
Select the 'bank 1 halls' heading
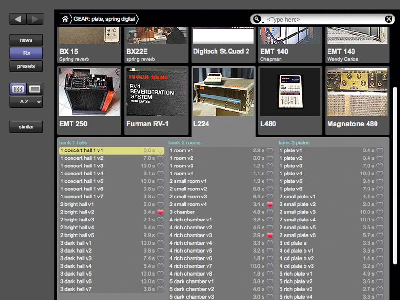(73, 143)
